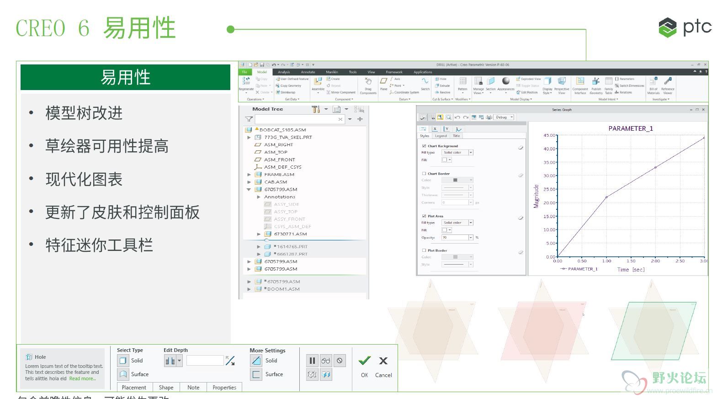Click the undo arrow in Series Graph toolbar
This screenshot has height=399, width=717.
pos(457,117)
